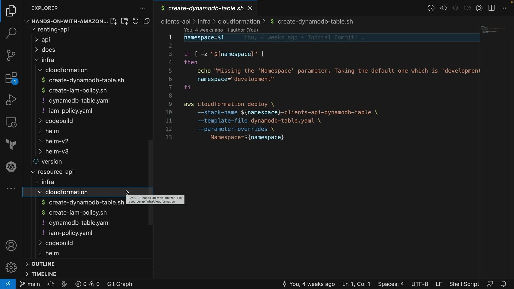
Task: Toggle split editor right layout
Action: (492, 8)
